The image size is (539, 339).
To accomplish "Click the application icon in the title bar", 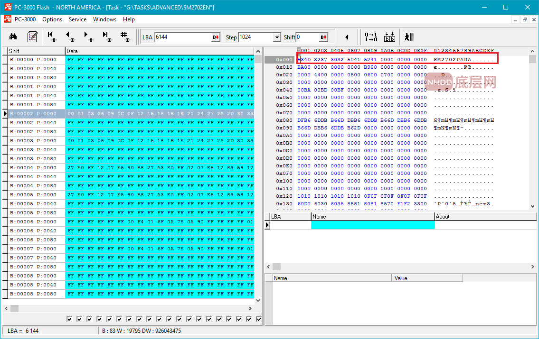I will 8,7.
